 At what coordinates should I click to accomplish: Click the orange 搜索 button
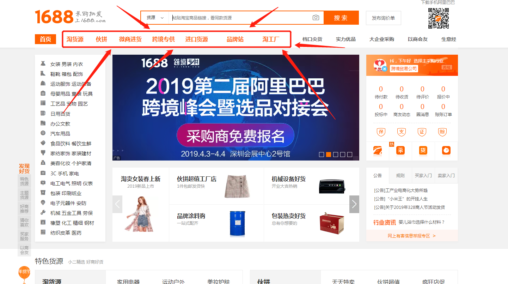click(341, 18)
